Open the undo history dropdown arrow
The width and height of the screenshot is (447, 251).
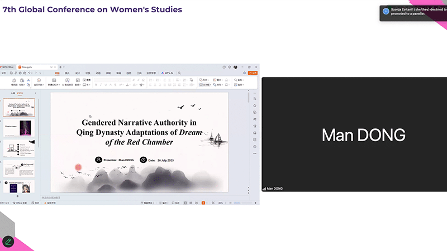click(31, 73)
